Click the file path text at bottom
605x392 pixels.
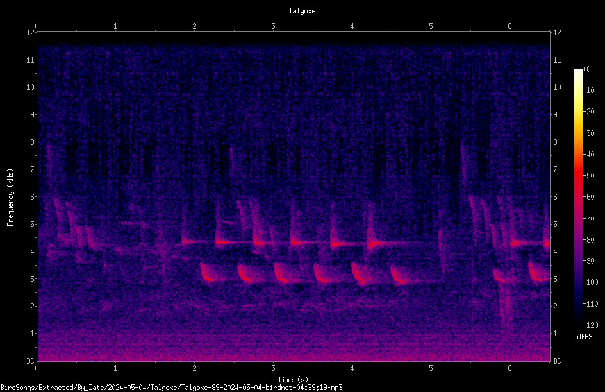pyautogui.click(x=171, y=388)
